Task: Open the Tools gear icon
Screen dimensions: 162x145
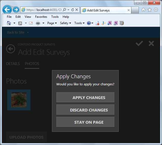Action: coord(156,10)
